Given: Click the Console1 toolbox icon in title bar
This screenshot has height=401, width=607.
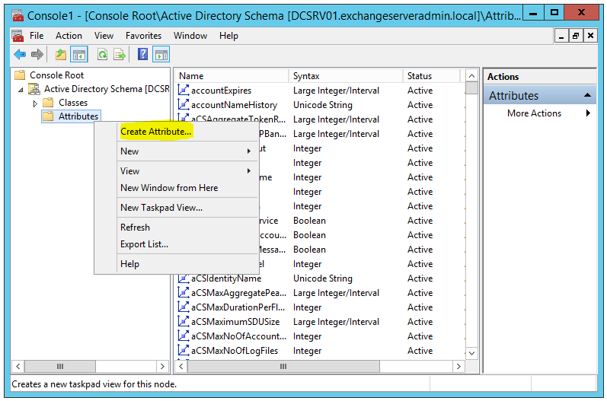Looking at the screenshot, I should (18, 15).
